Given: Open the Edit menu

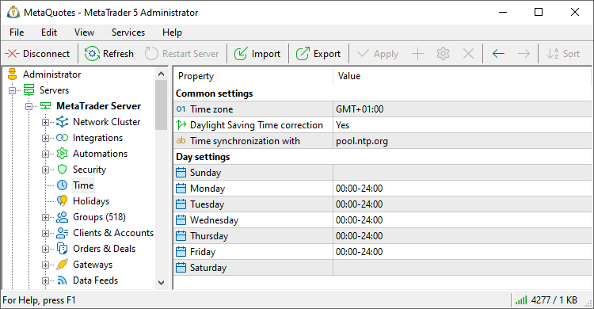Looking at the screenshot, I should point(49,32).
